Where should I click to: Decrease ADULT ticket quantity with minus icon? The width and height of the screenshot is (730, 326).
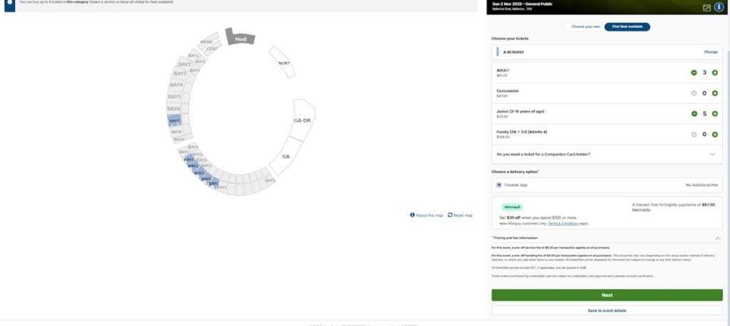pos(694,73)
